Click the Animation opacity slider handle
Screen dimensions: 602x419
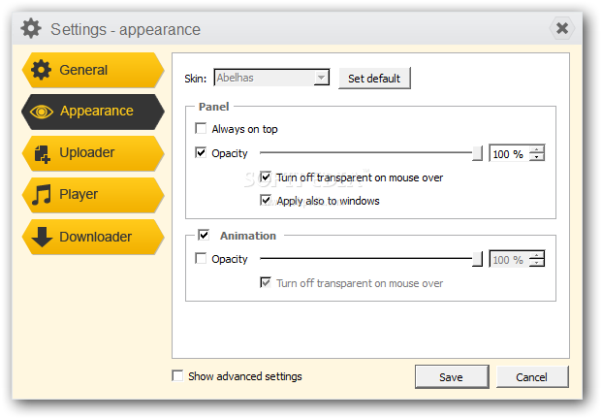[x=477, y=259]
